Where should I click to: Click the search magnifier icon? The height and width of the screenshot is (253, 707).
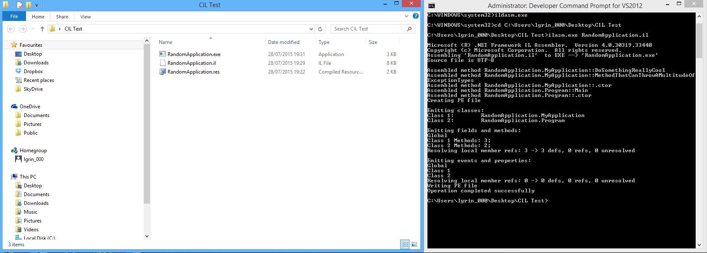pyautogui.click(x=409, y=29)
